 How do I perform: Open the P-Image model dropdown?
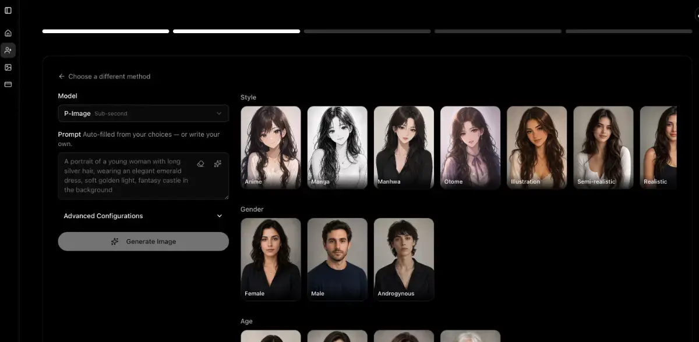[143, 113]
